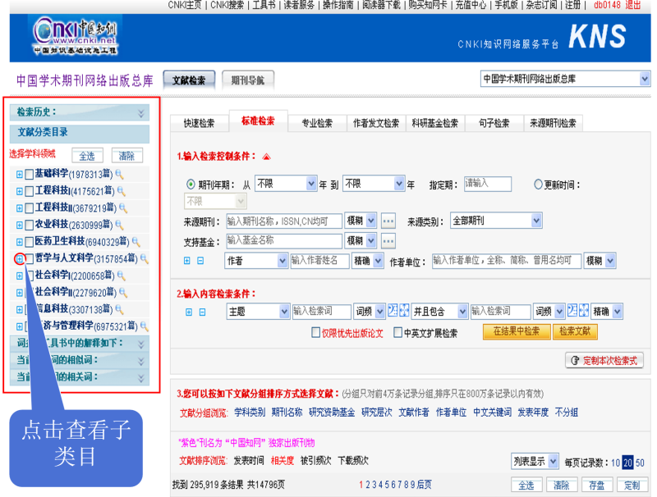Screen dimensions: 657x497
Task: Switch to the 专业检索 tab
Action: 317,123
